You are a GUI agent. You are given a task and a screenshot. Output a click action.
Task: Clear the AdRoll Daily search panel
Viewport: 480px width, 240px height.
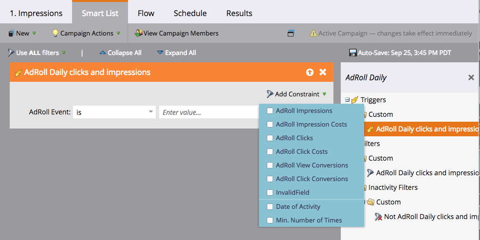coord(471,77)
